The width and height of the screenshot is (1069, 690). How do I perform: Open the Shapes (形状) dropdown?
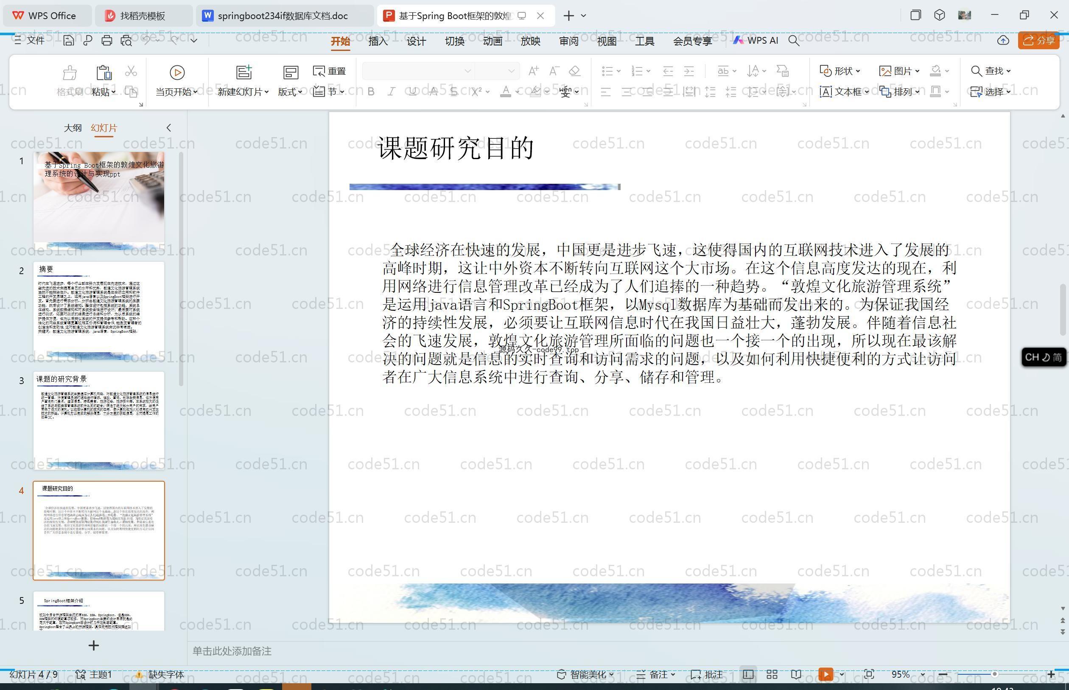pyautogui.click(x=840, y=71)
